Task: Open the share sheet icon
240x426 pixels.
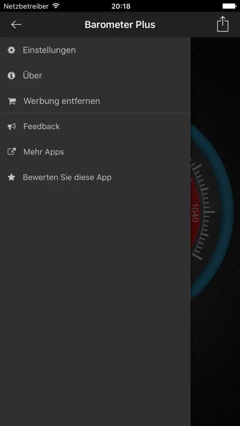Action: click(x=222, y=24)
